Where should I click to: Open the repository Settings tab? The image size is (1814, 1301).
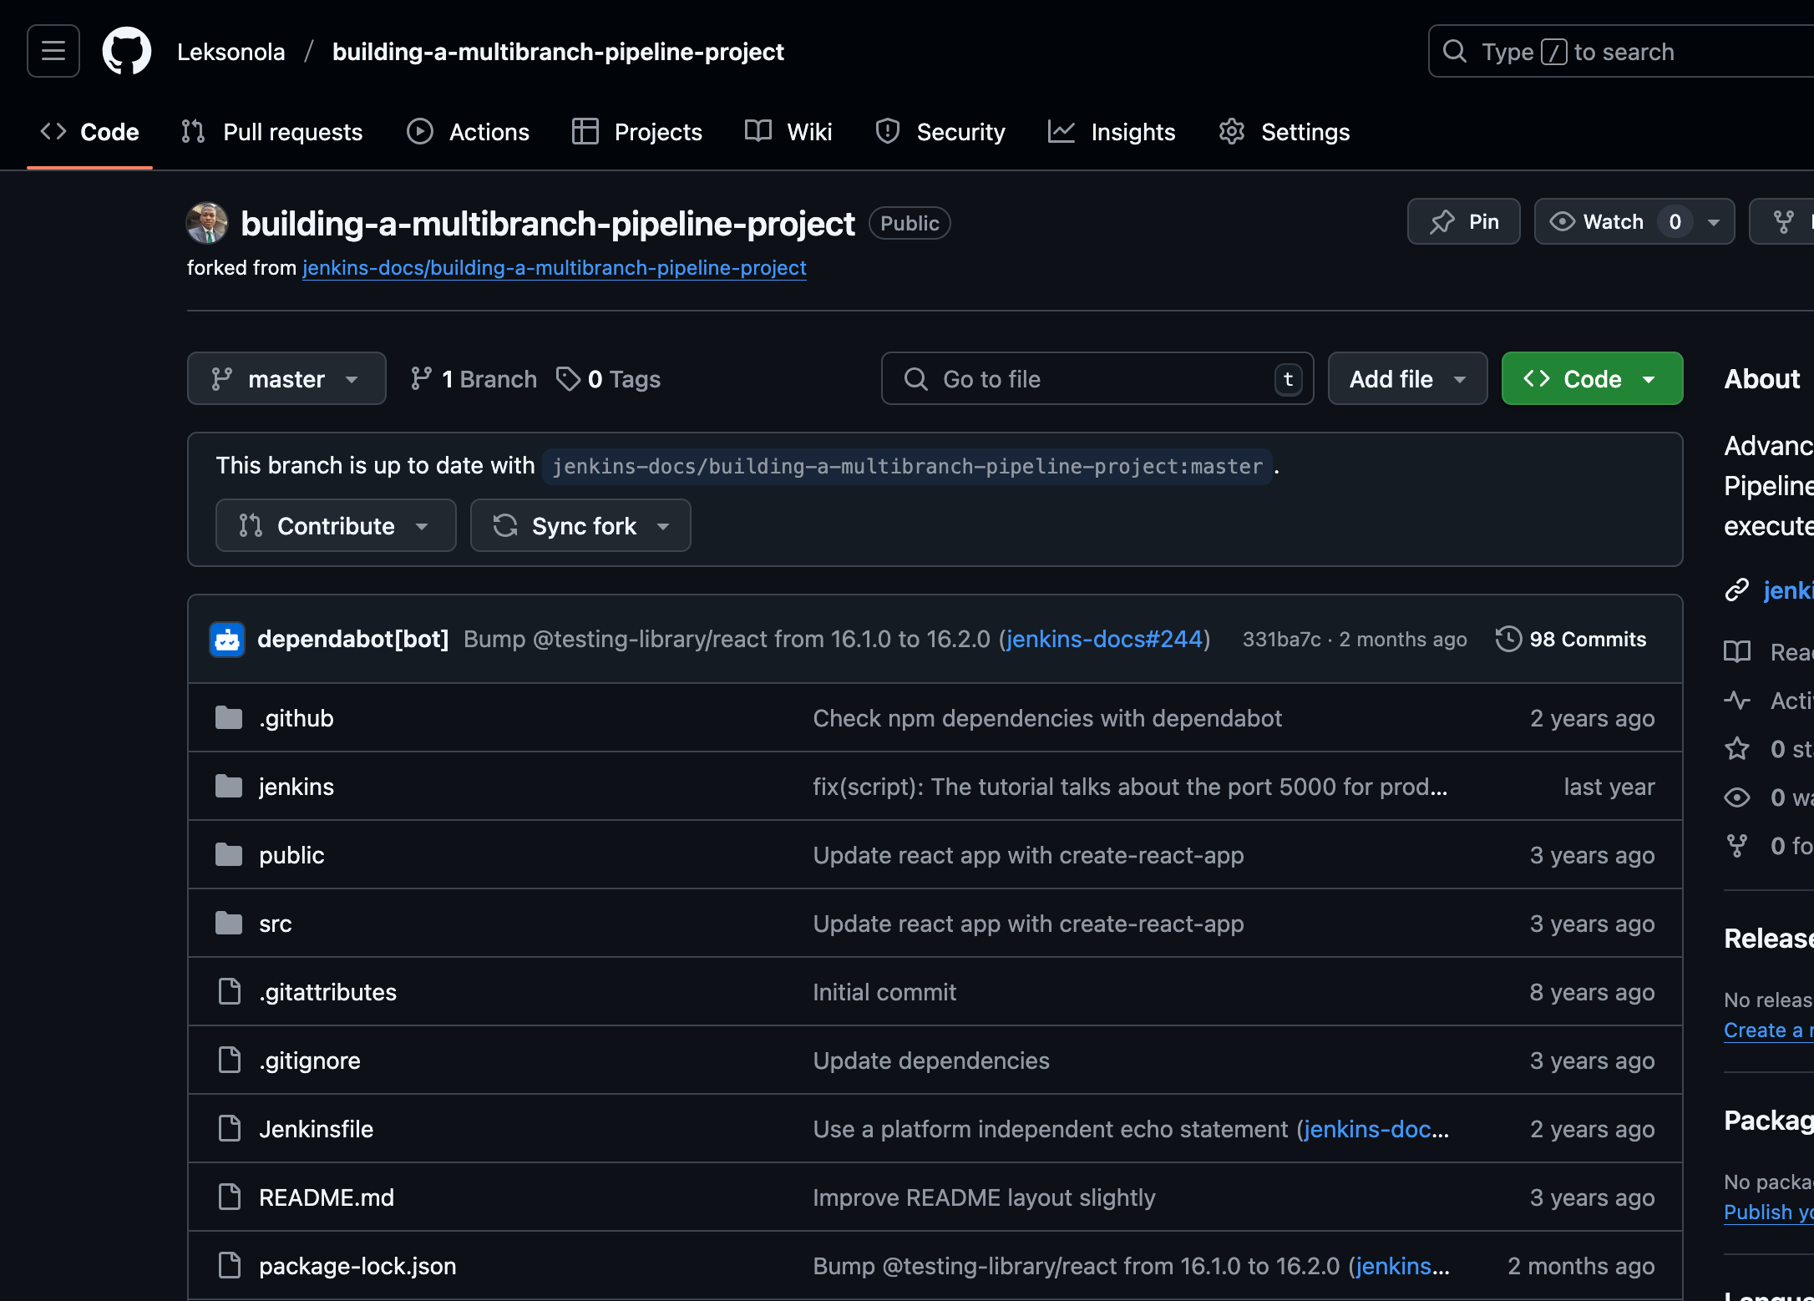tap(1284, 132)
